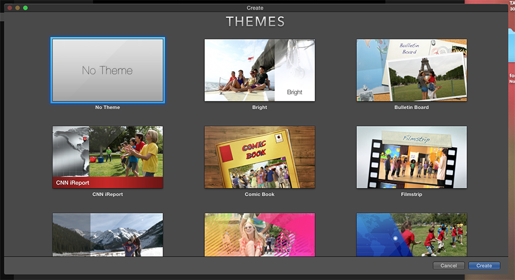Close the Create window with red button
Image resolution: width=515 pixels, height=280 pixels.
(10, 7)
